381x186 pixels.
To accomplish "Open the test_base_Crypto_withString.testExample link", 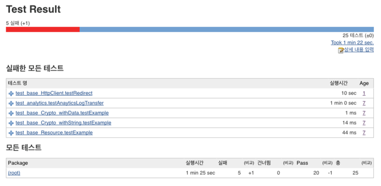I will 63,123.
